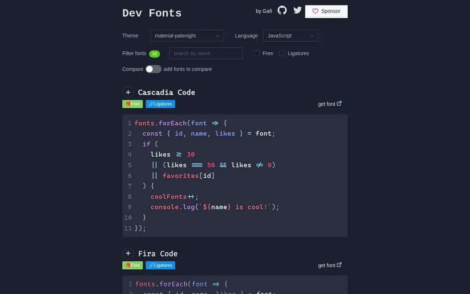
Task: Open the Twitter bird icon link
Action: (x=297, y=10)
